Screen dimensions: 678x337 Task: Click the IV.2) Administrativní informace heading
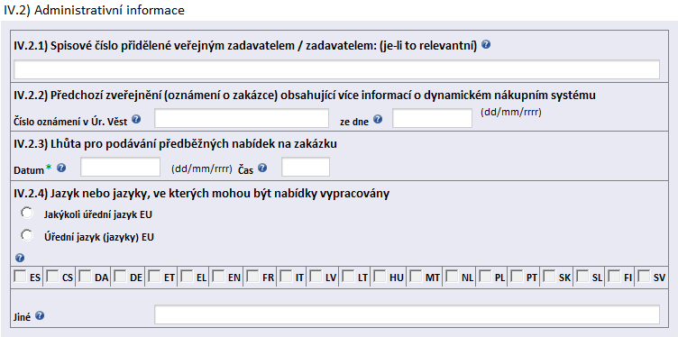pos(94,10)
